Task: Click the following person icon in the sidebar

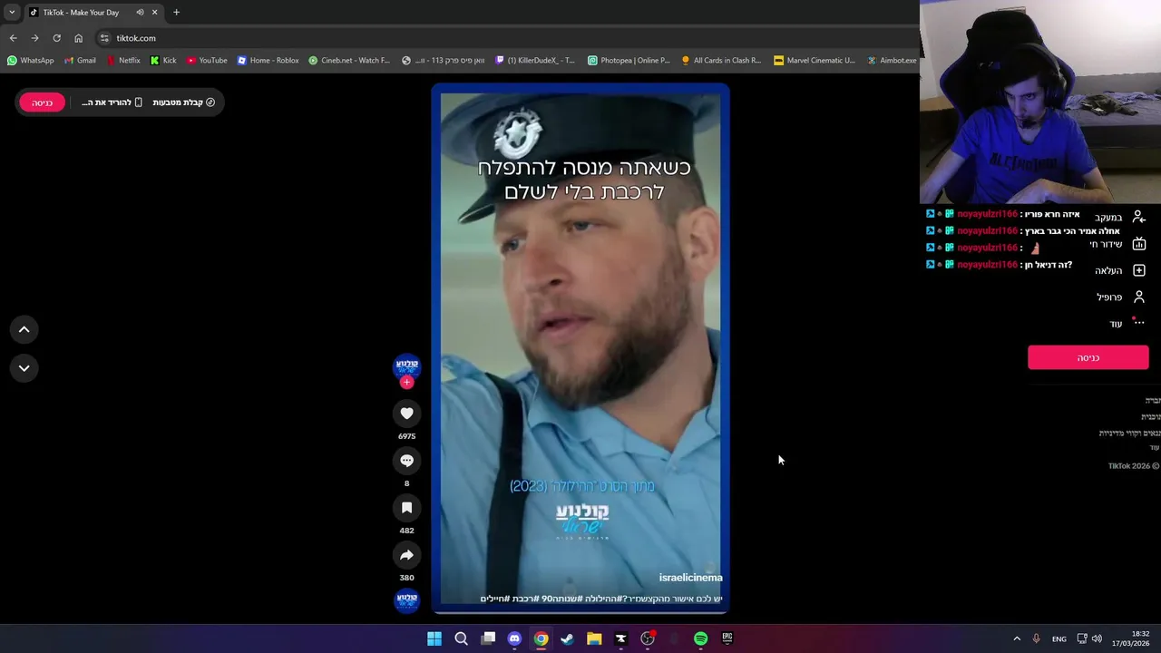Action: [1139, 218]
